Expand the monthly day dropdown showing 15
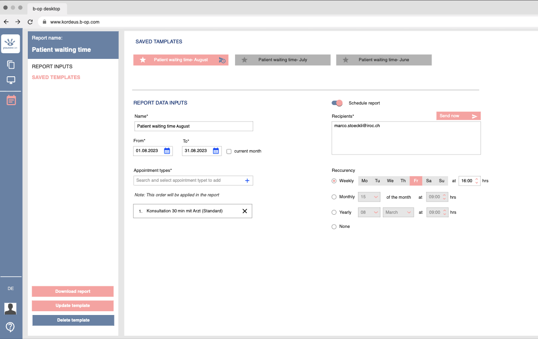This screenshot has height=339, width=538. [369, 197]
